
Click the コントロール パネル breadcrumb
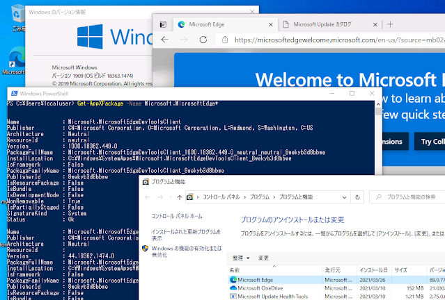(x=221, y=197)
